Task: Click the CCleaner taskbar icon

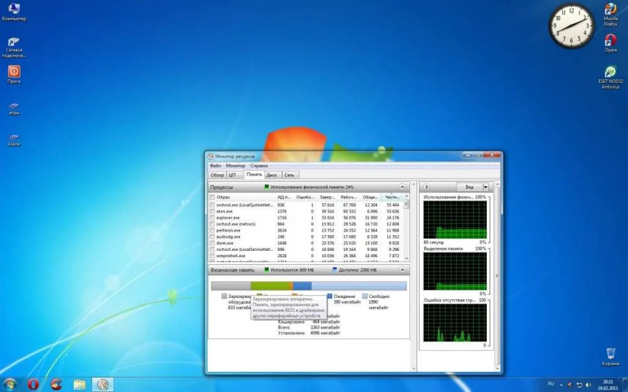Action: coord(57,384)
